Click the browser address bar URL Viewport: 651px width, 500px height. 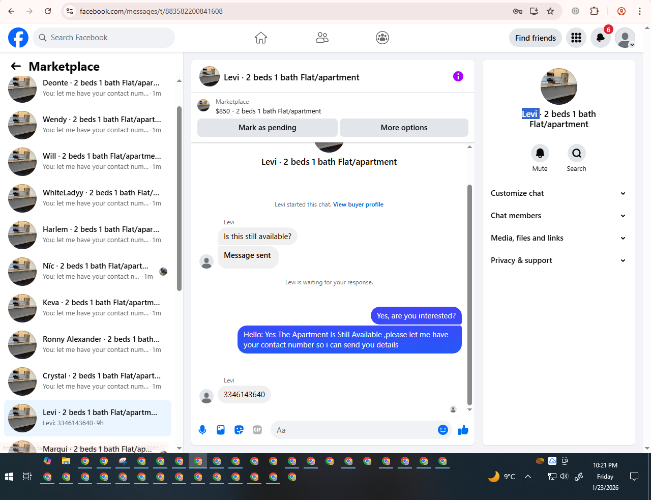pos(151,11)
